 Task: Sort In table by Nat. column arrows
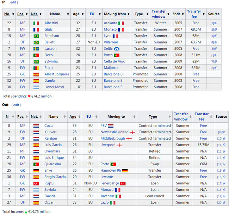(x=41, y=14)
